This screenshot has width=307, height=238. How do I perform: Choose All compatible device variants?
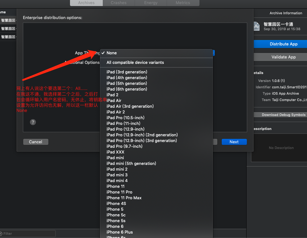pos(156,63)
